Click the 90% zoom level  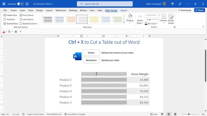point(203,114)
